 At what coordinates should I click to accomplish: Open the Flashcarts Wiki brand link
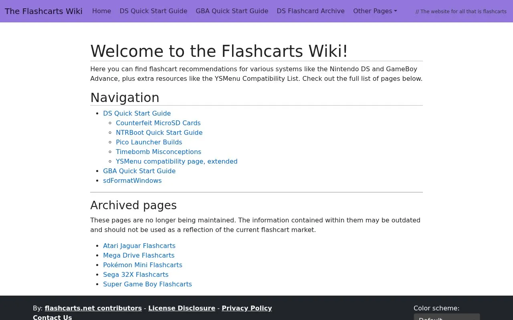44,11
